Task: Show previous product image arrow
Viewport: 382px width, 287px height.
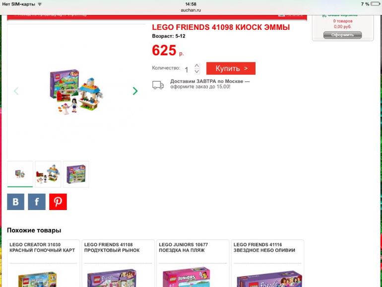Action: tap(16, 91)
